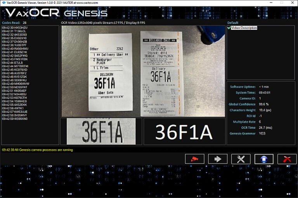The height and width of the screenshot is (198, 298).
Task: Click the gray right-arrow next button
Action: [x=218, y=159]
